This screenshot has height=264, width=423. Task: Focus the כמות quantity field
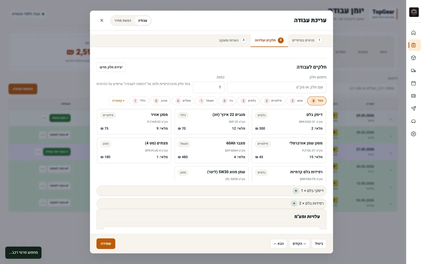tap(209, 87)
